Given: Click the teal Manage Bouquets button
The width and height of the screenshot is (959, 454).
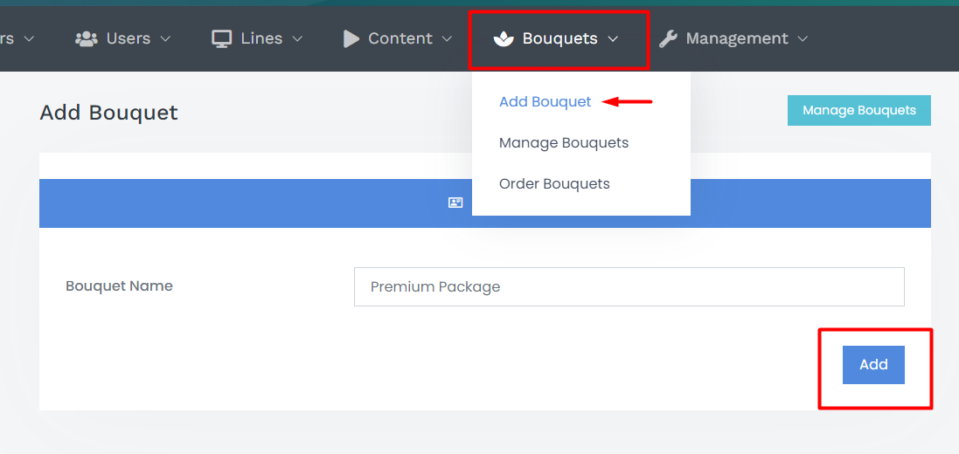Looking at the screenshot, I should pos(858,111).
